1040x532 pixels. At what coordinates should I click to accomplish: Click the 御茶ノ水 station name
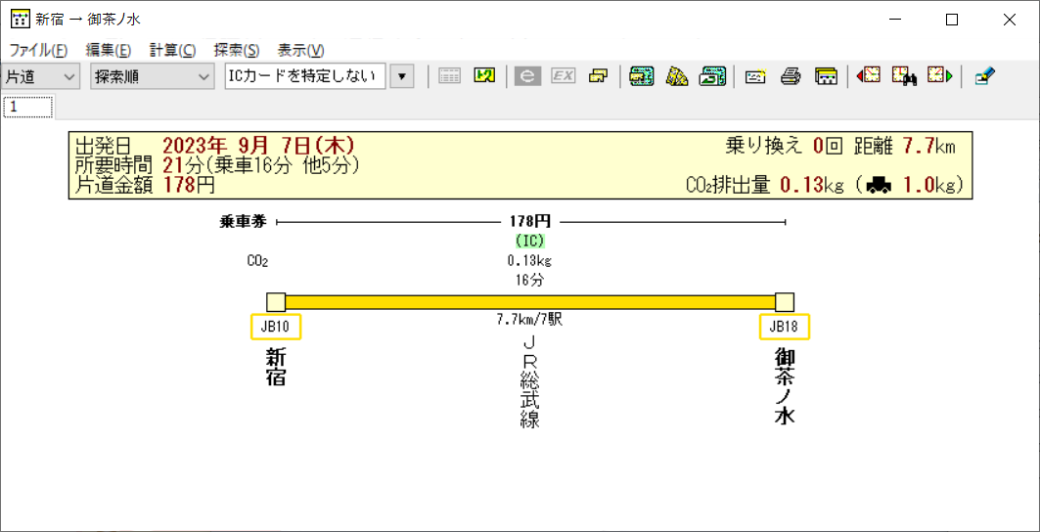click(x=785, y=386)
